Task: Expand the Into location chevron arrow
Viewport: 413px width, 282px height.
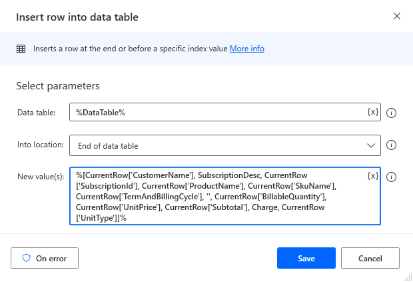Action: [x=371, y=145]
